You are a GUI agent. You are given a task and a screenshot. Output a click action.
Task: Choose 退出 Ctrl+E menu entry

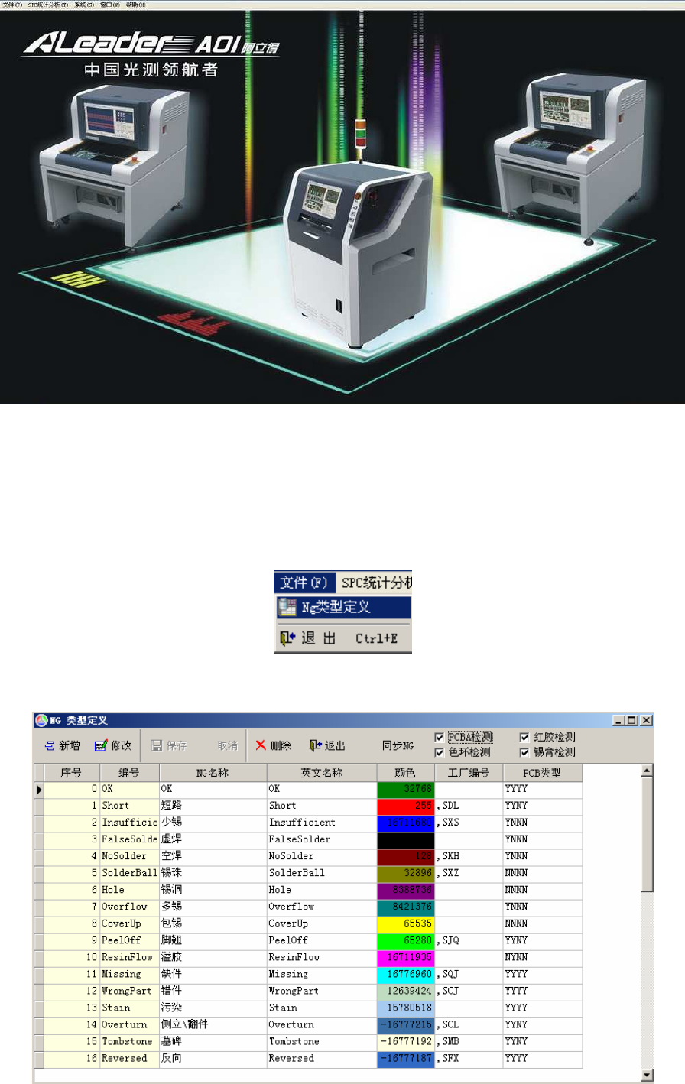tap(343, 638)
